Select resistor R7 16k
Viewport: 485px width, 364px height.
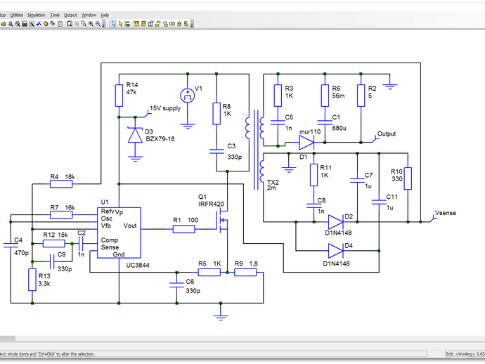pyautogui.click(x=61, y=214)
